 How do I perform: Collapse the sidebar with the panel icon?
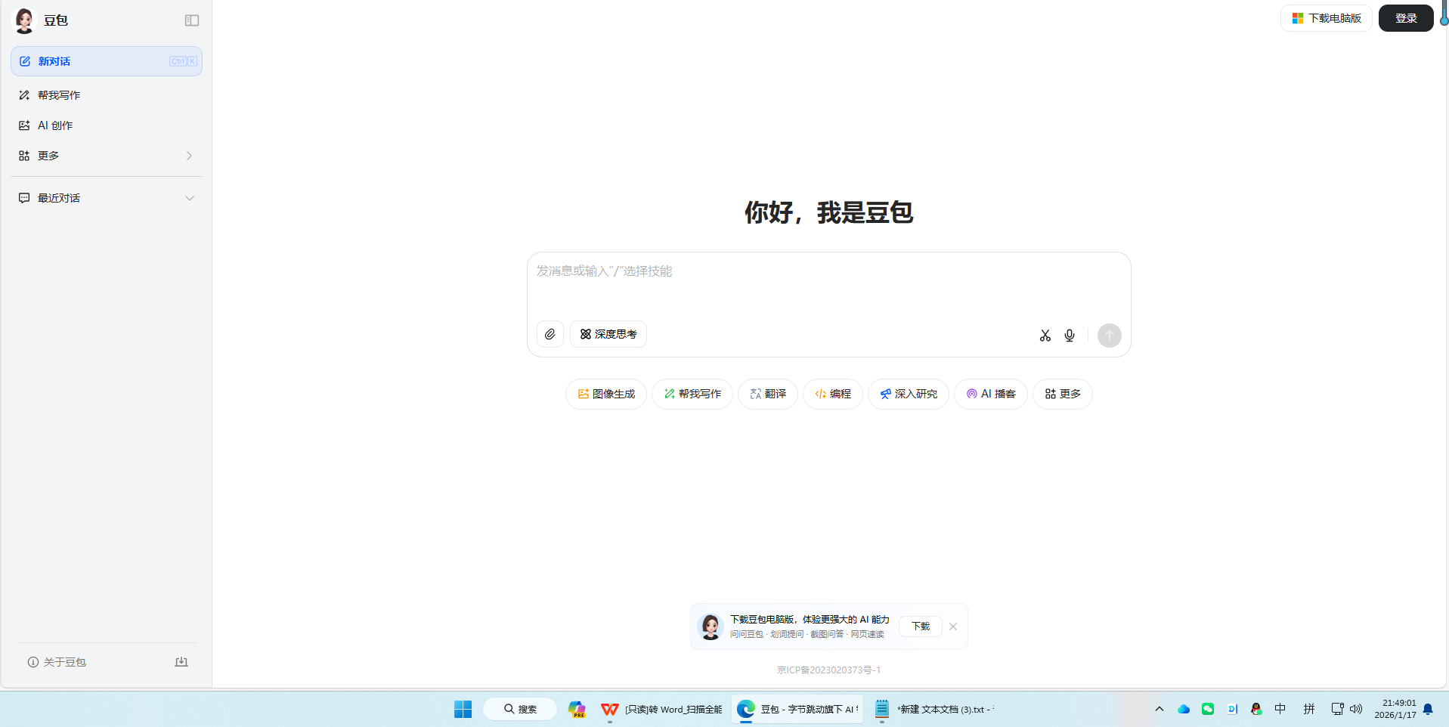(x=191, y=20)
